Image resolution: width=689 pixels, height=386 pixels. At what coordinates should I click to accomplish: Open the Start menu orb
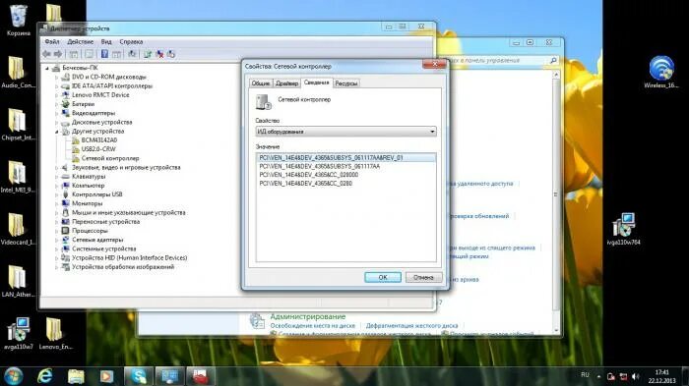tap(13, 376)
